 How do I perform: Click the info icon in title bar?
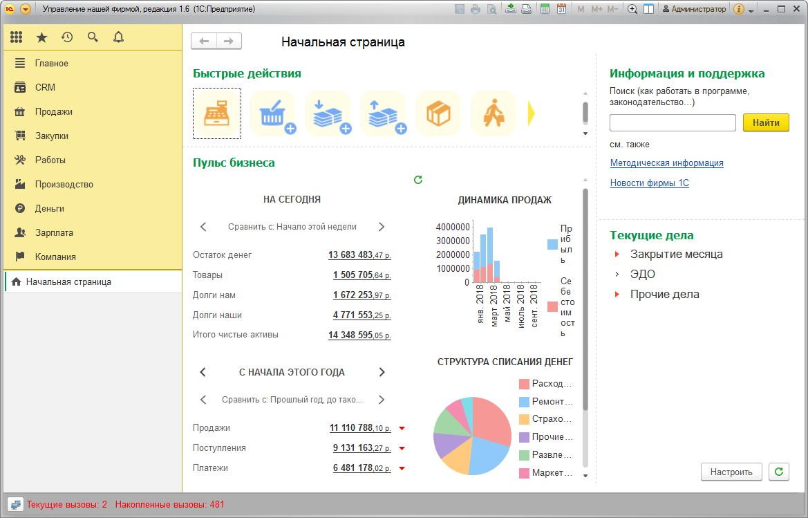(x=738, y=9)
